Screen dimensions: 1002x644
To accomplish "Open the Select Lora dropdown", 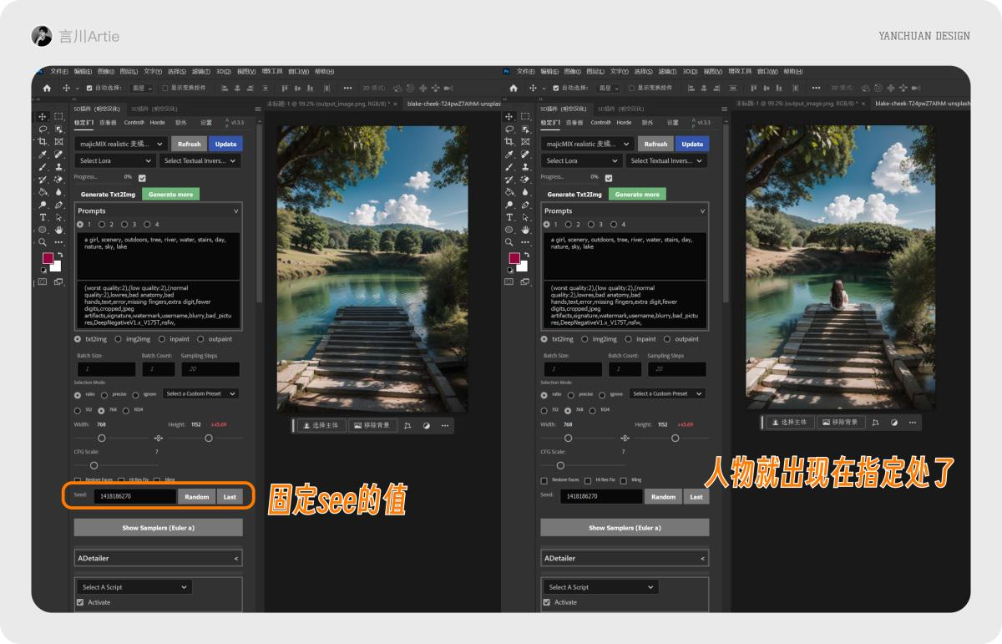I will point(114,160).
